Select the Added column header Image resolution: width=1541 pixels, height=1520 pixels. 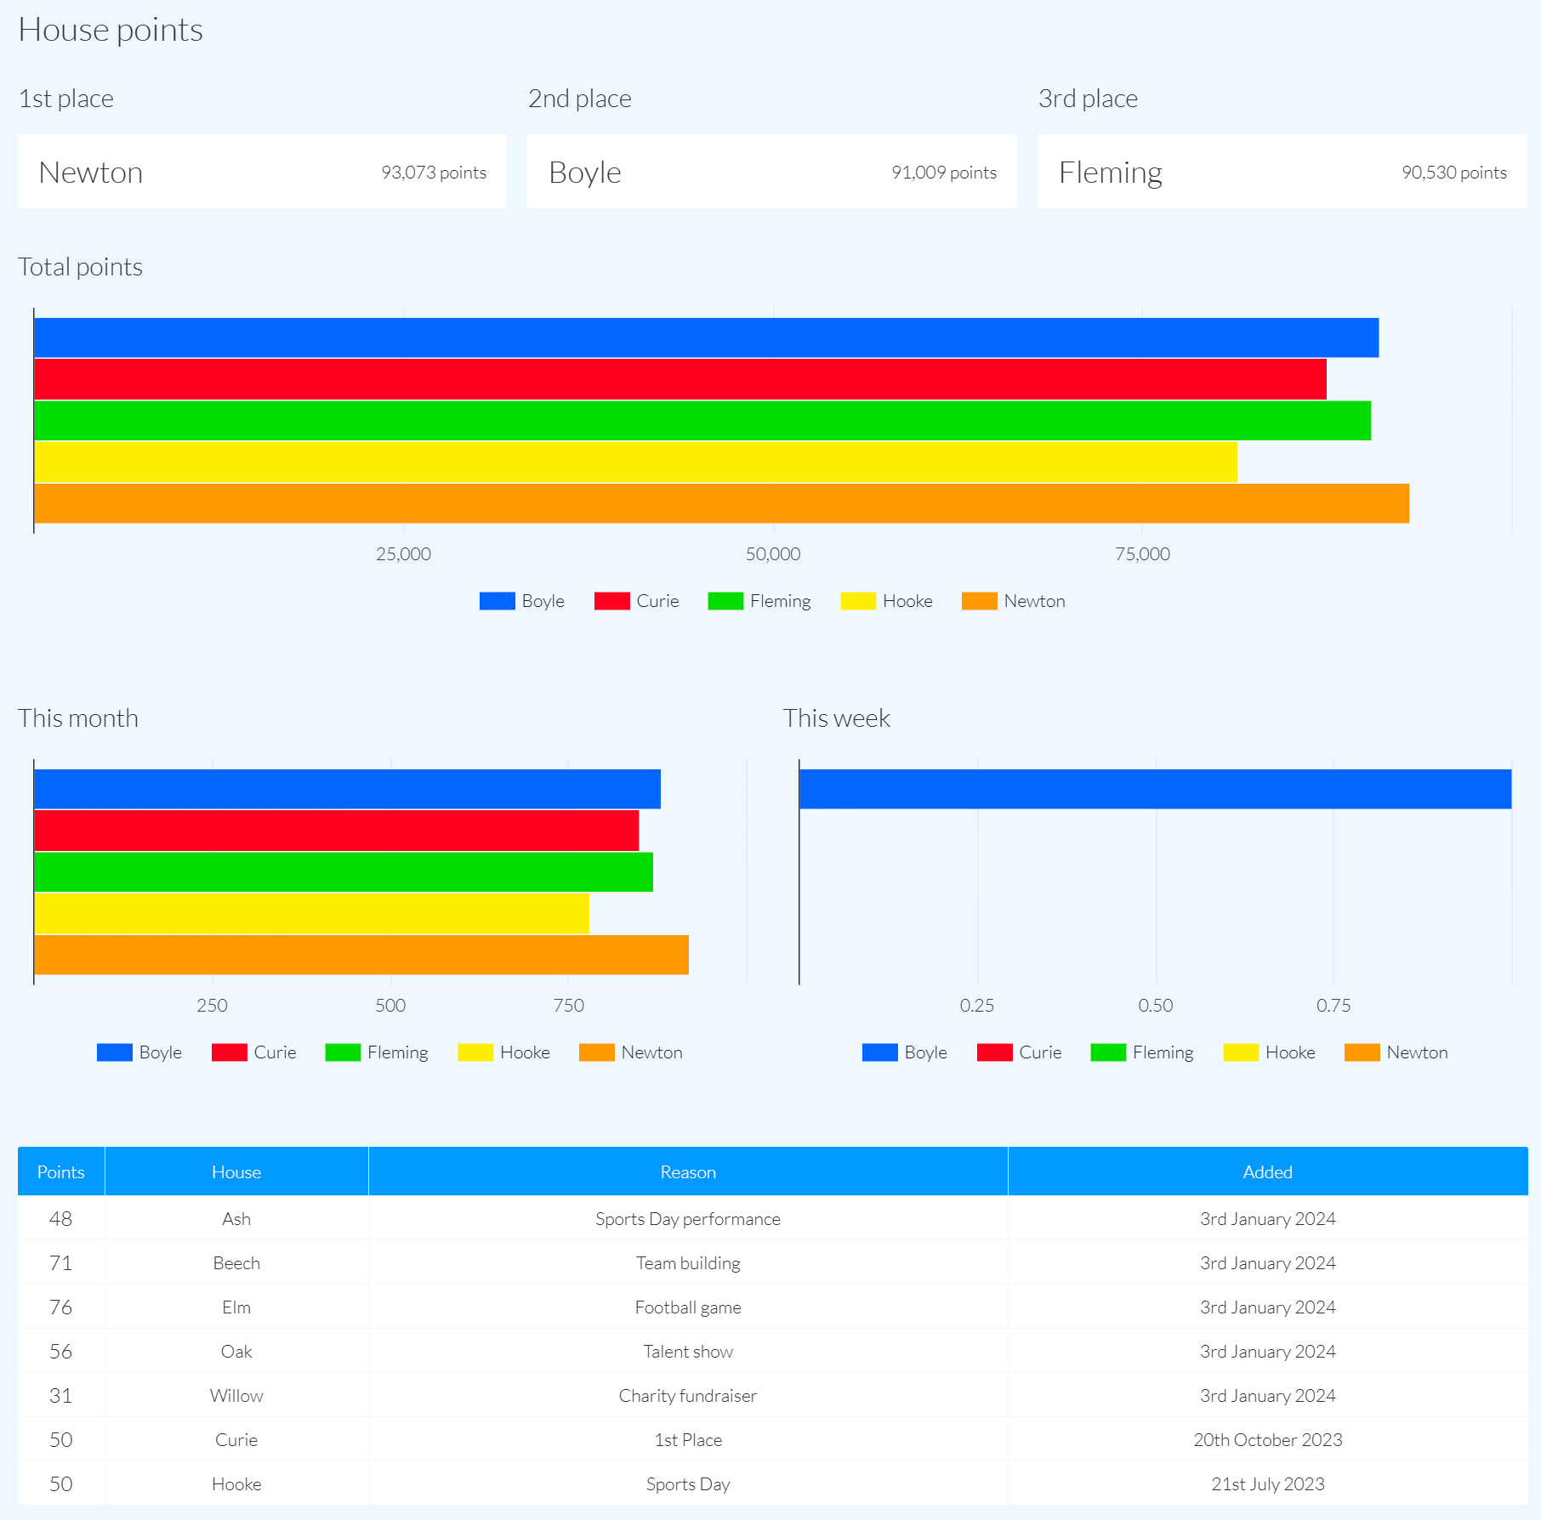pos(1267,1171)
